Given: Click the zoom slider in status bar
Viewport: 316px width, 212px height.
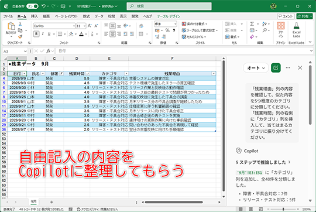Looking at the screenshot, I should [283, 209].
